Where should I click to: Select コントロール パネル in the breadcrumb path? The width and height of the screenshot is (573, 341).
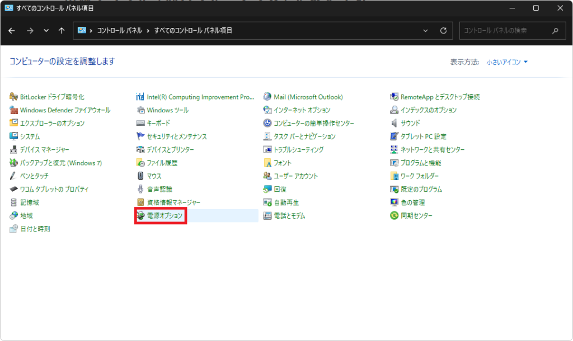(x=119, y=31)
